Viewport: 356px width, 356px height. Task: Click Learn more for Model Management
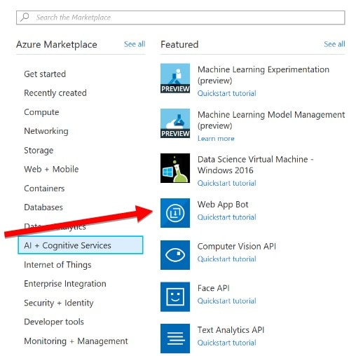216,139
